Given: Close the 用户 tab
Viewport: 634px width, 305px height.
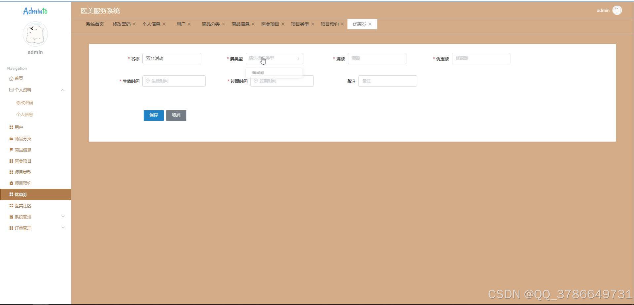Looking at the screenshot, I should coord(189,24).
